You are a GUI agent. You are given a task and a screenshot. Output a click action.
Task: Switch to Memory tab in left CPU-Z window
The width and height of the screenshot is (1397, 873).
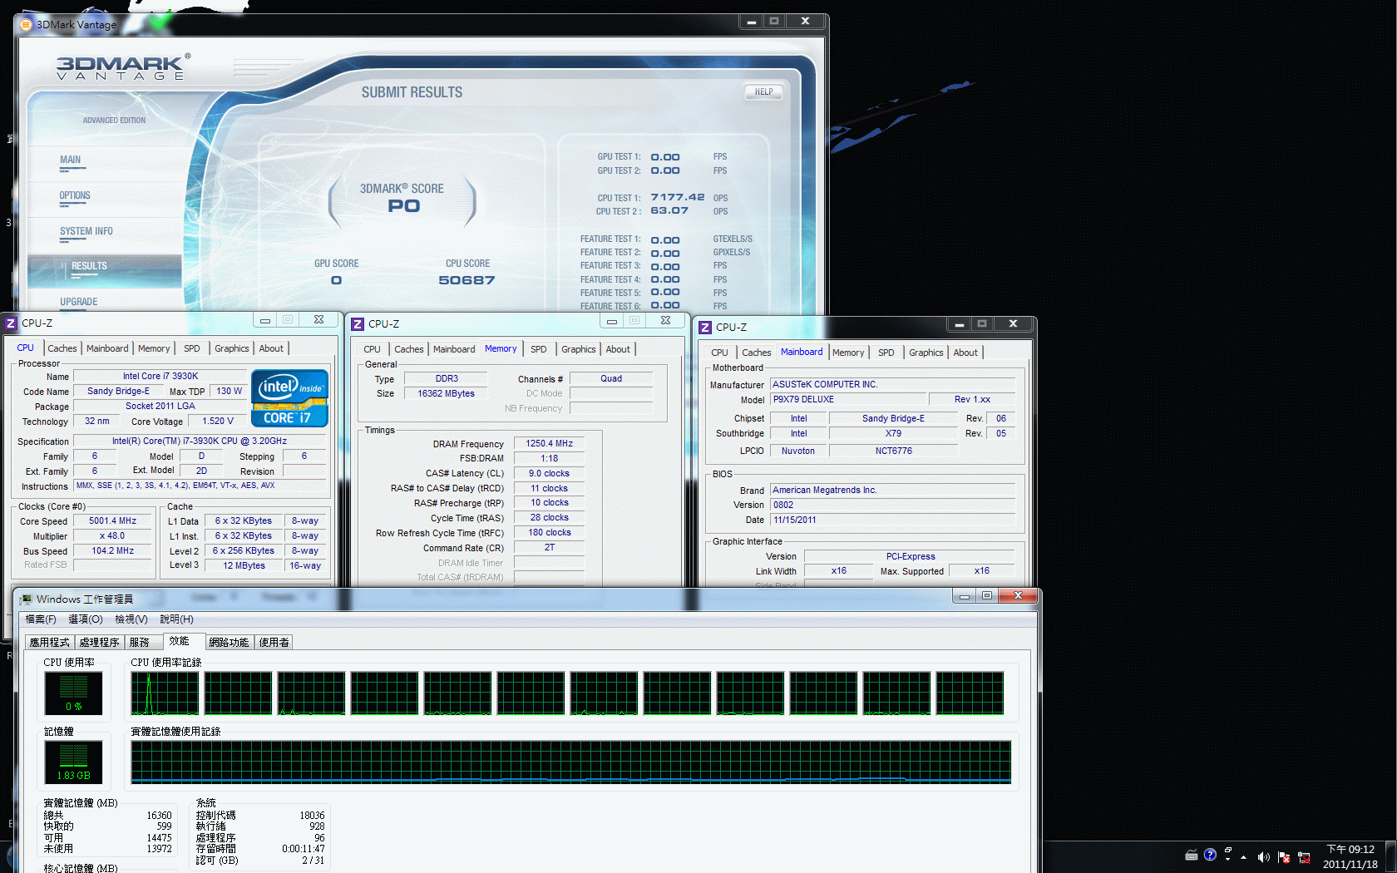pos(154,348)
